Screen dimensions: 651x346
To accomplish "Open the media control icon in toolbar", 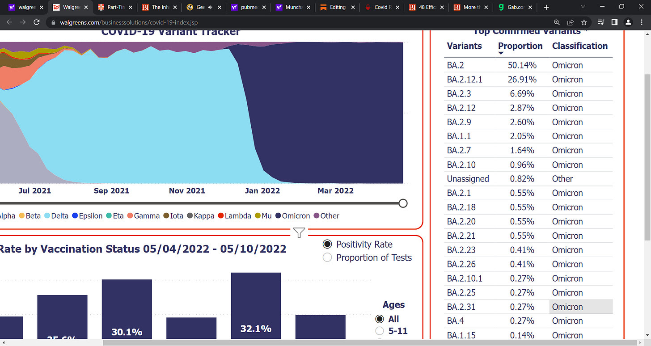I will click(601, 22).
